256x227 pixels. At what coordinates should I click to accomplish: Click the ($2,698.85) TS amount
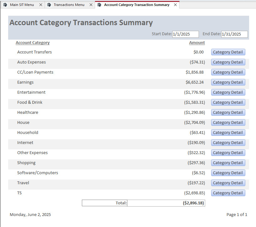click(195, 193)
